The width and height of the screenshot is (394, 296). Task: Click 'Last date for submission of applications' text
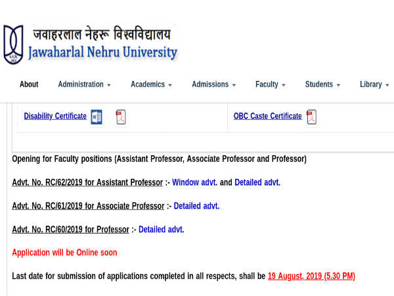point(139,276)
